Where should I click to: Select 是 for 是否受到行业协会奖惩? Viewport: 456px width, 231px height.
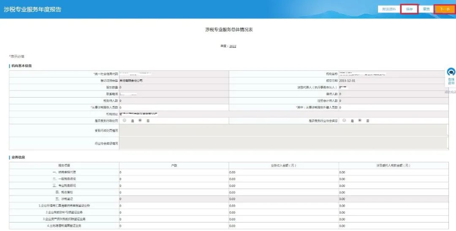pos(345,121)
